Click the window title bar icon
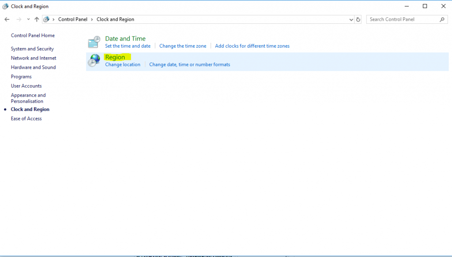 click(x=5, y=6)
